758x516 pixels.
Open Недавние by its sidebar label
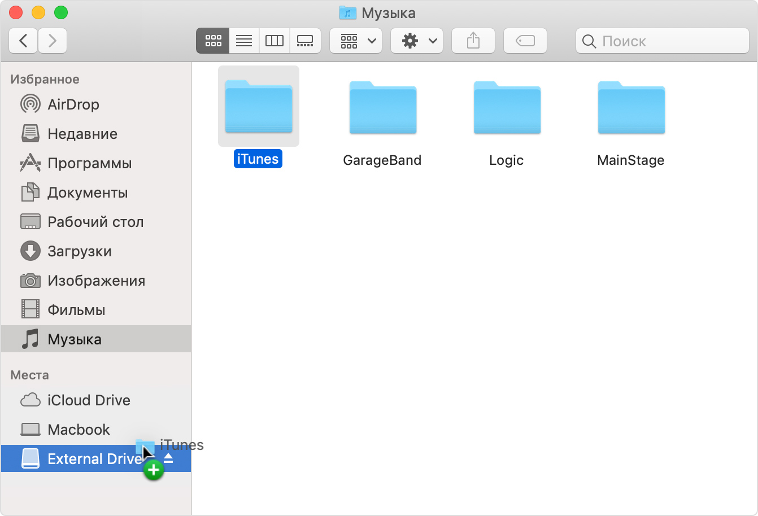[82, 134]
